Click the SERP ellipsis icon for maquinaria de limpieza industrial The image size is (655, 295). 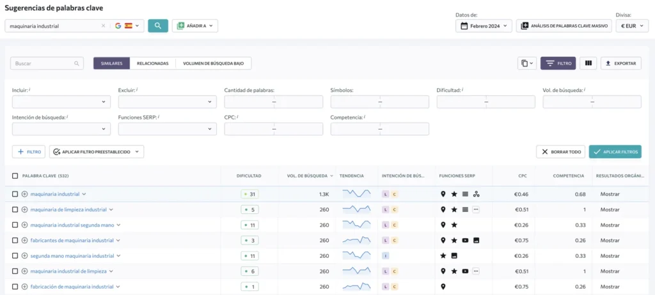click(x=476, y=209)
